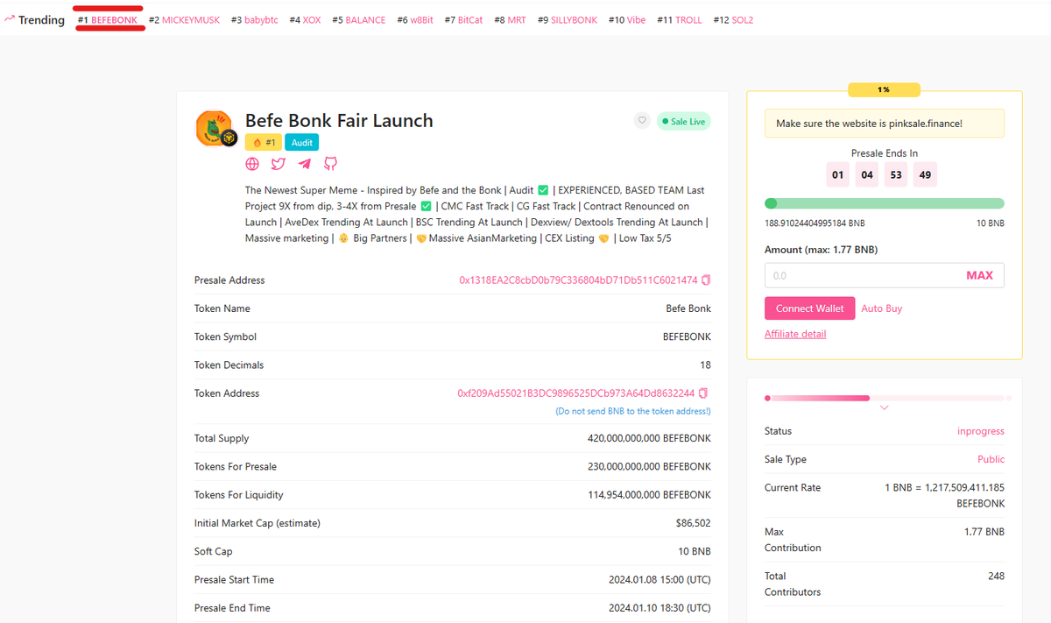Open the Telegram channel icon
This screenshot has height=623, width=1051.
coord(304,163)
